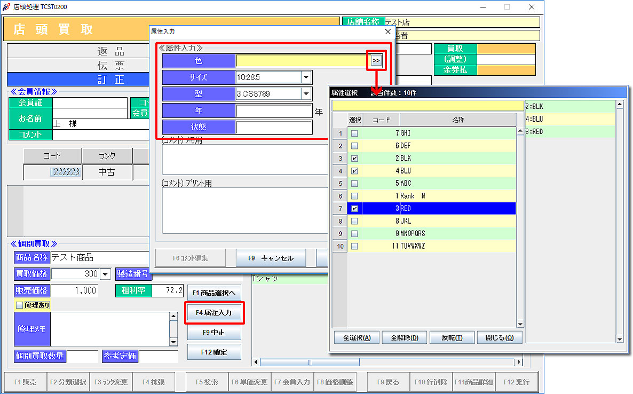Check the box for 7 GHI row
Screen dimensions: 633x394
click(354, 133)
